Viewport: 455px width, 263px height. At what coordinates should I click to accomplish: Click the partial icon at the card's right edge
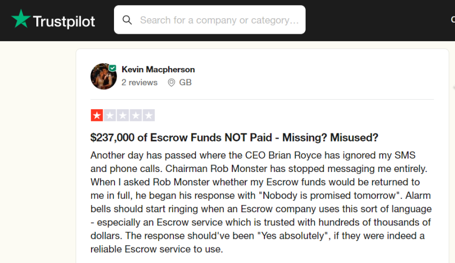pyautogui.click(x=453, y=87)
